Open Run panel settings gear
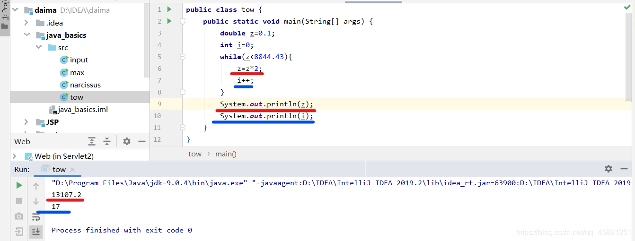The image size is (635, 241). click(609, 169)
